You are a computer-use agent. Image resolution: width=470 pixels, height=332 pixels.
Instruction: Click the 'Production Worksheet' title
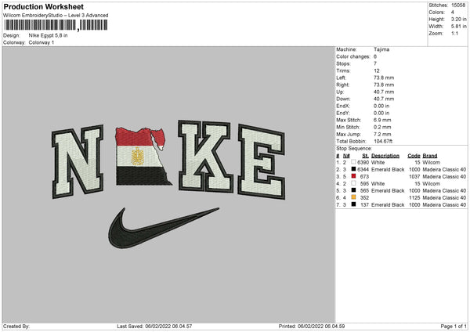pyautogui.click(x=43, y=7)
